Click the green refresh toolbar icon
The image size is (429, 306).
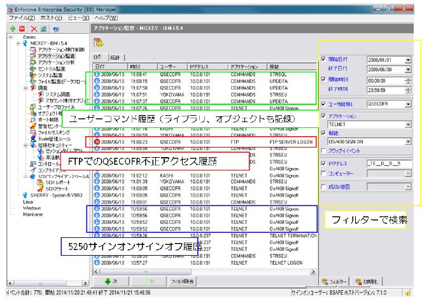[x=44, y=29]
